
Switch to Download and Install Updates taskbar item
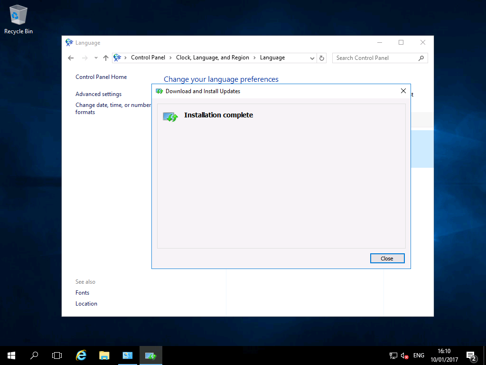150,355
